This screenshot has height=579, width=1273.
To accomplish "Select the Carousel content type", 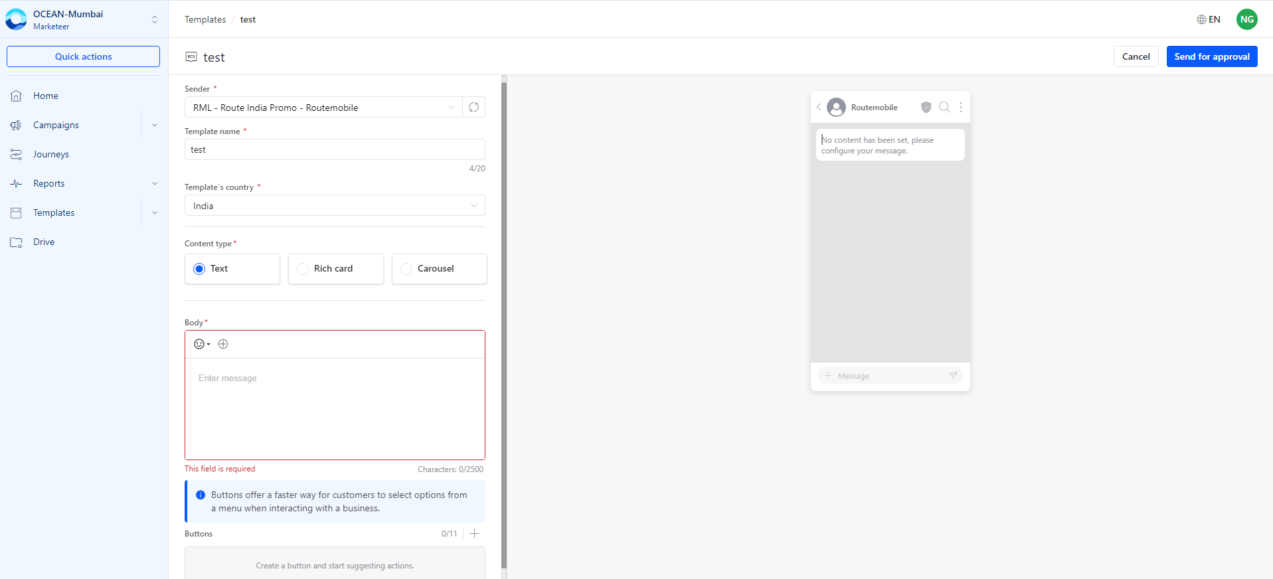I will point(439,269).
